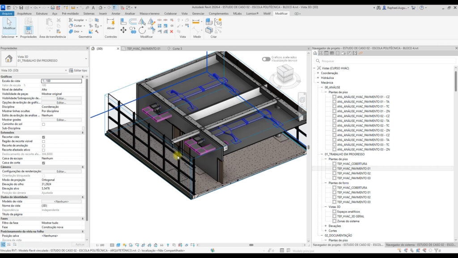The height and width of the screenshot is (258, 458).
Task: Check Região de recorte visível
Action: click(43, 141)
